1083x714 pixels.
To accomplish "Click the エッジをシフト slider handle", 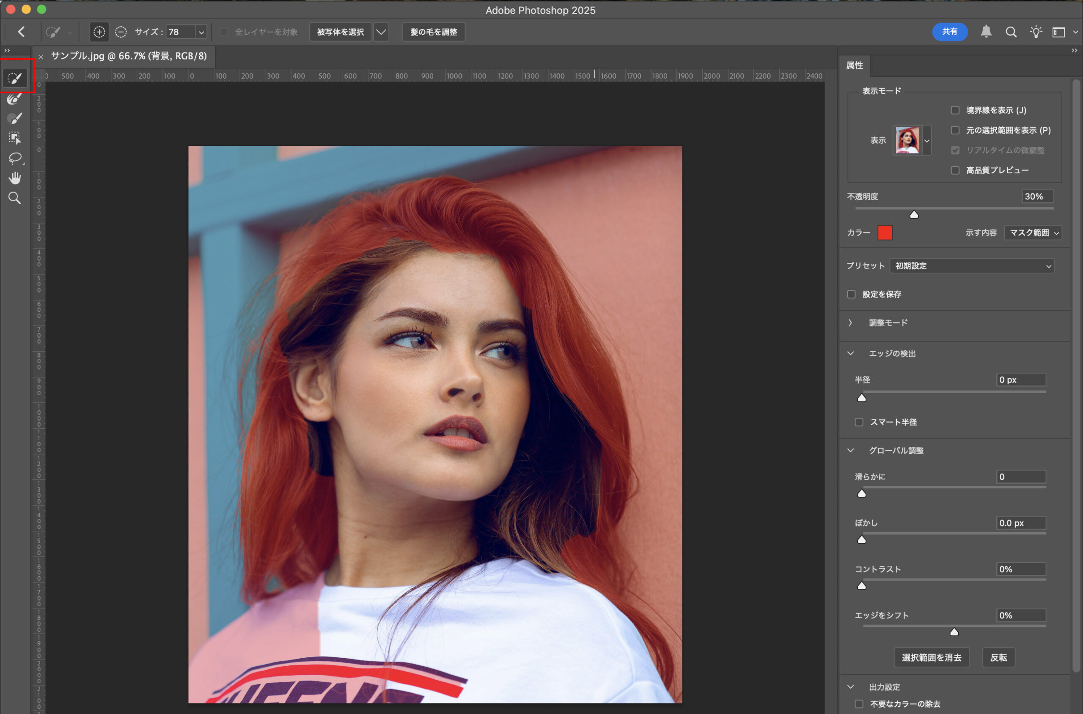I will pos(954,632).
